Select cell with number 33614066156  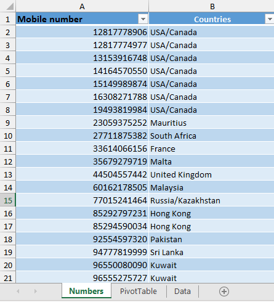(82, 149)
